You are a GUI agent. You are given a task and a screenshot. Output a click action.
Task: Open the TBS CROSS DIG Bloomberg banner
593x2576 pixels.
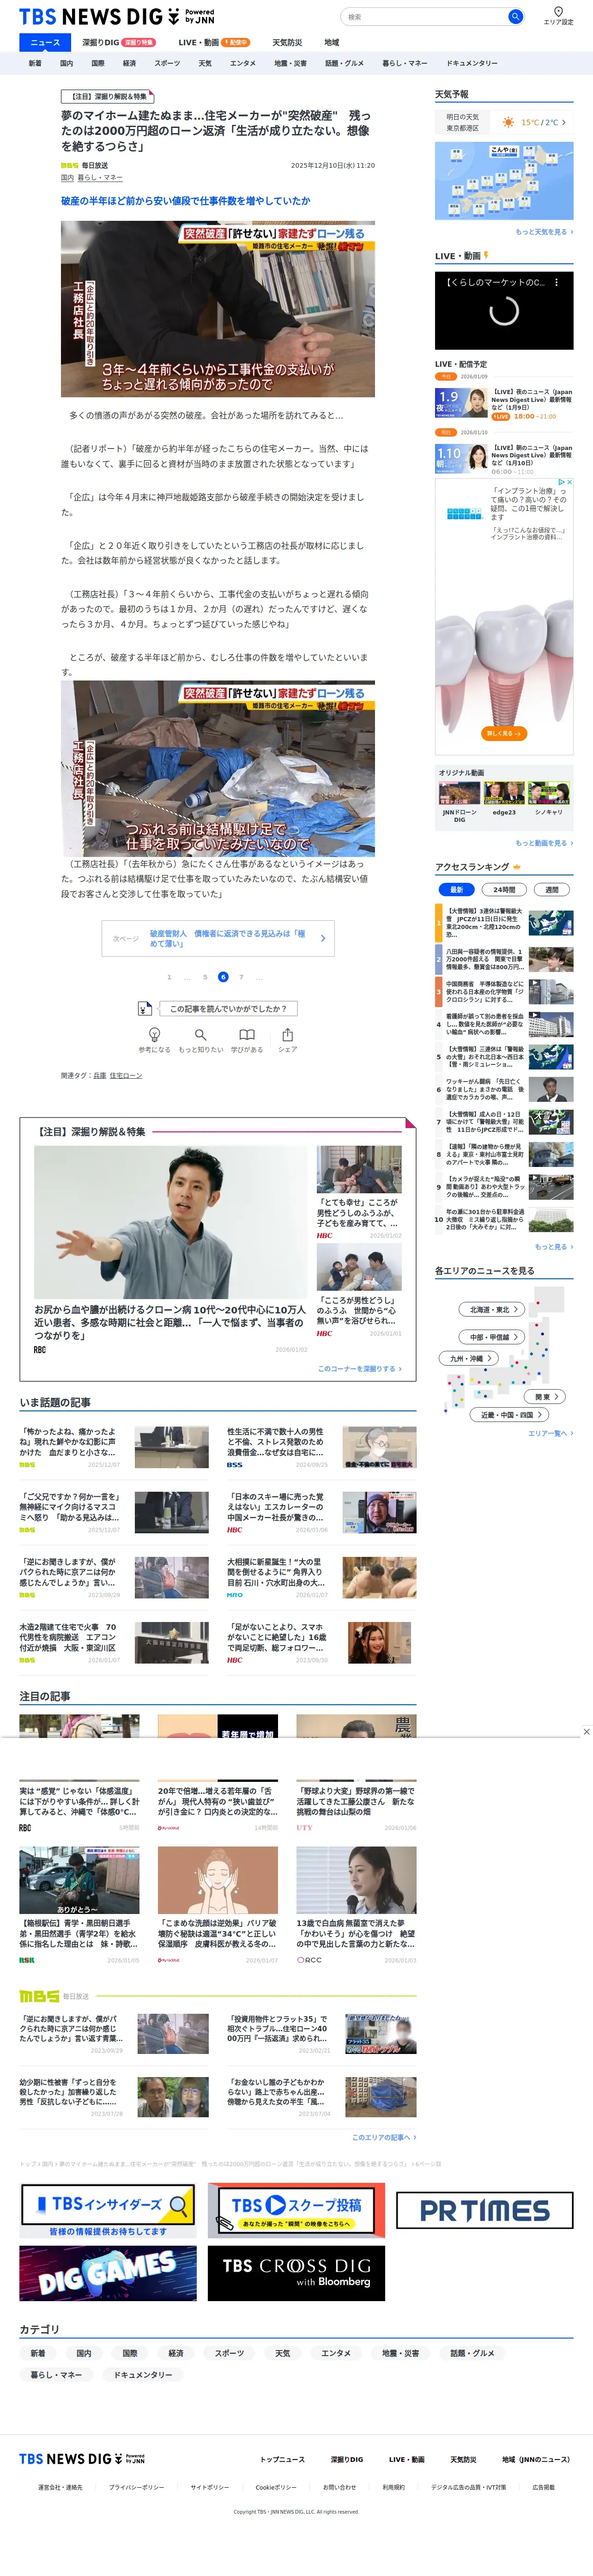click(x=296, y=2274)
